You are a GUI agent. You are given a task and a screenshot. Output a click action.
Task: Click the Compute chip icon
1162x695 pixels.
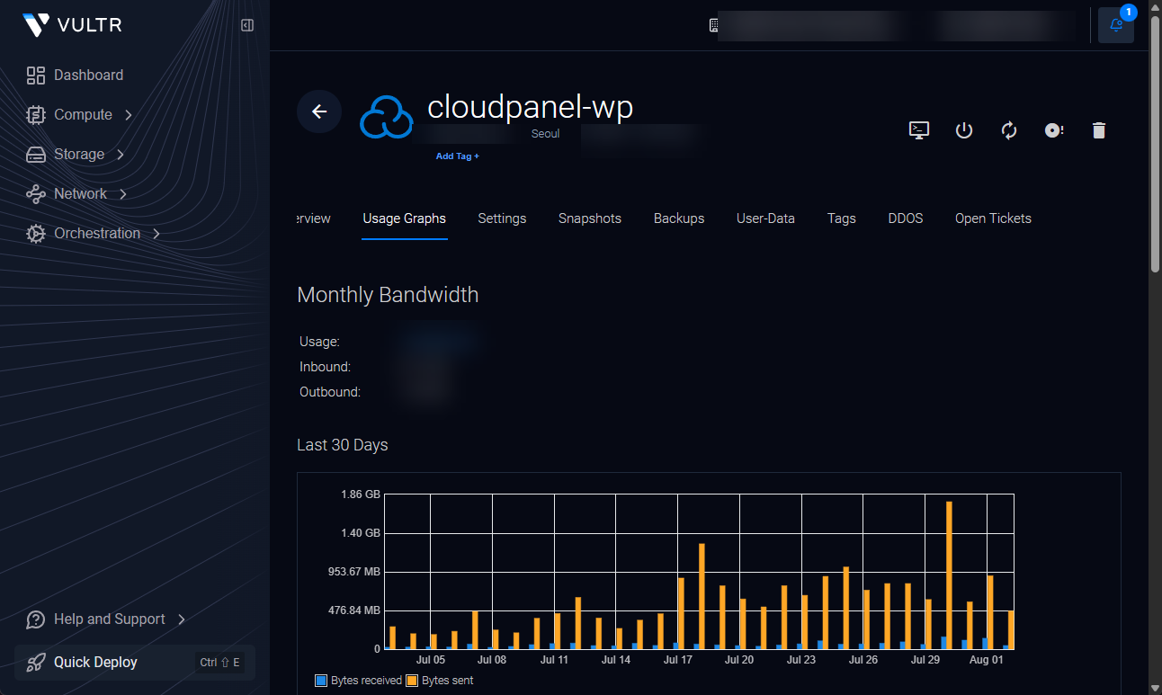coord(36,115)
